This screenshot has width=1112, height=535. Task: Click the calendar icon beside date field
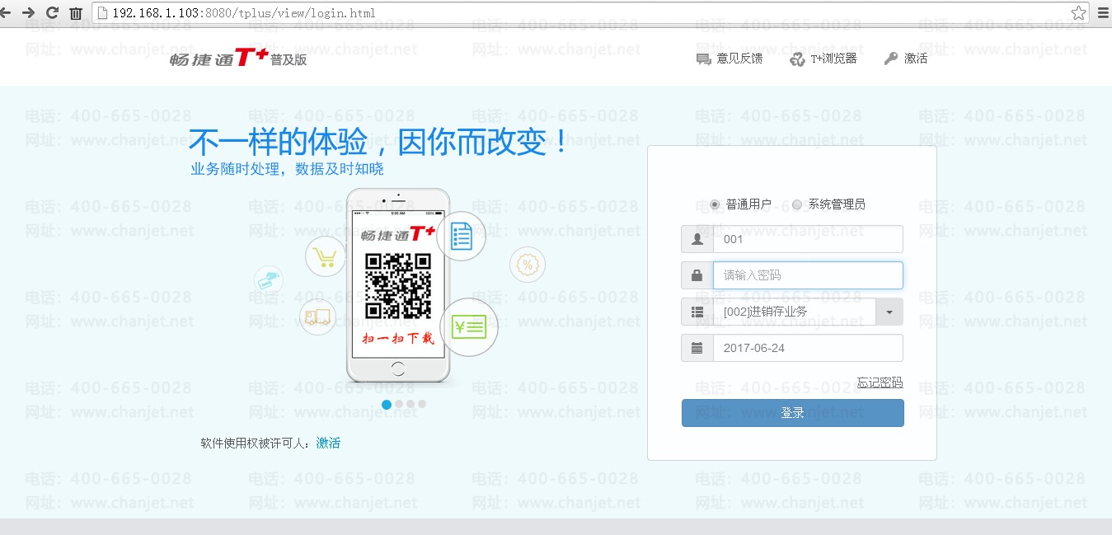pos(697,348)
